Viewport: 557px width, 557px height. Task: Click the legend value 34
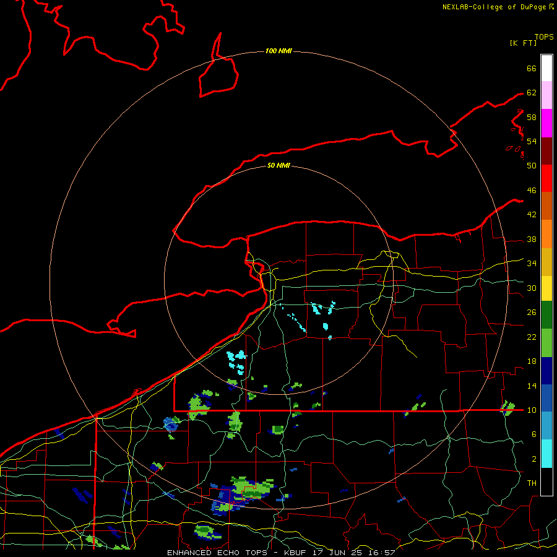click(x=532, y=264)
